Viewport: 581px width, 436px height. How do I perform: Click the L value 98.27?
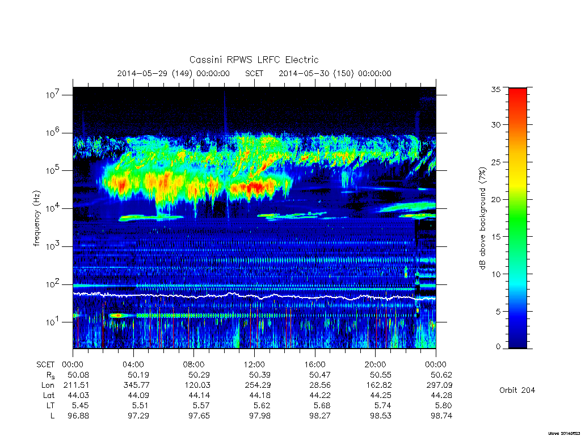click(x=320, y=416)
